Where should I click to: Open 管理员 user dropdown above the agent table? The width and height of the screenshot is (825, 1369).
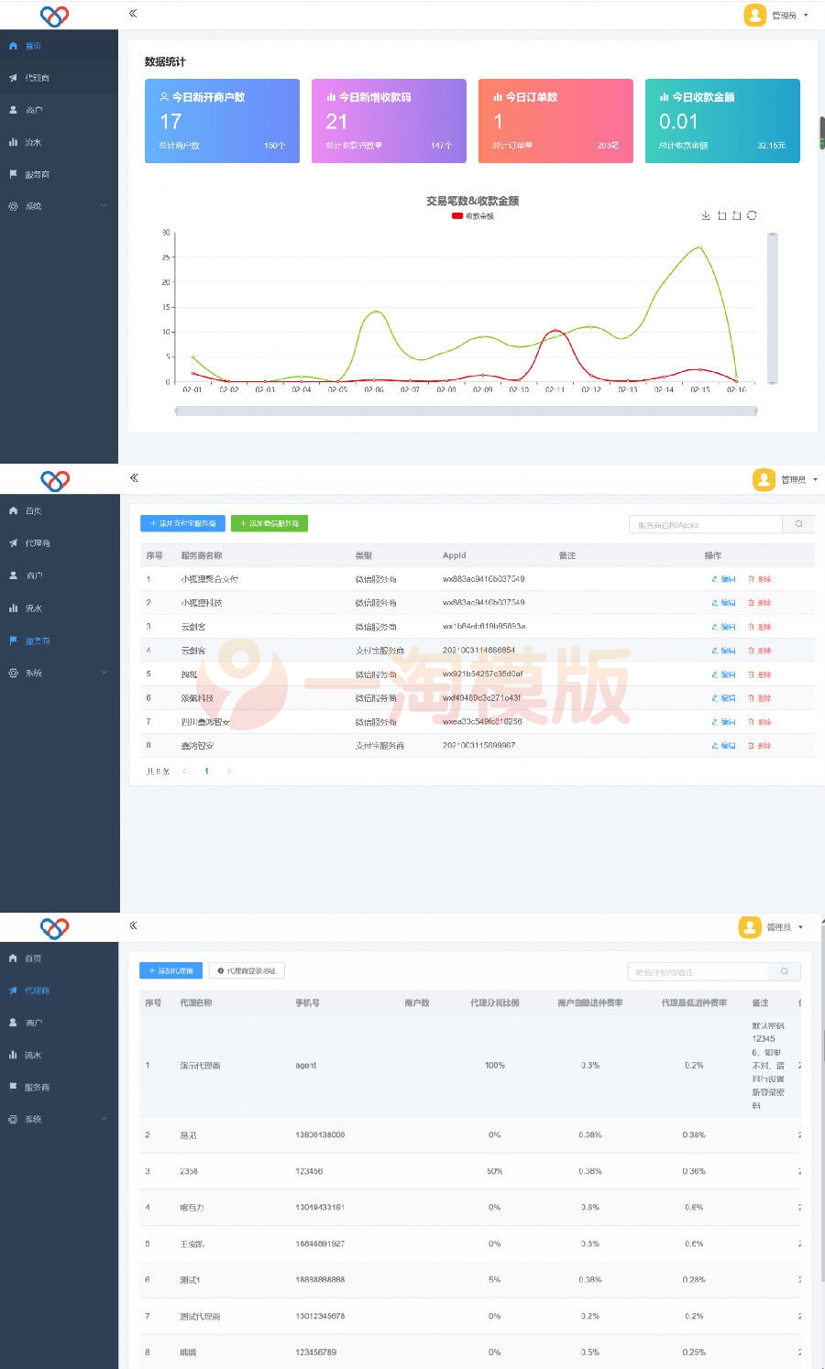pyautogui.click(x=772, y=927)
